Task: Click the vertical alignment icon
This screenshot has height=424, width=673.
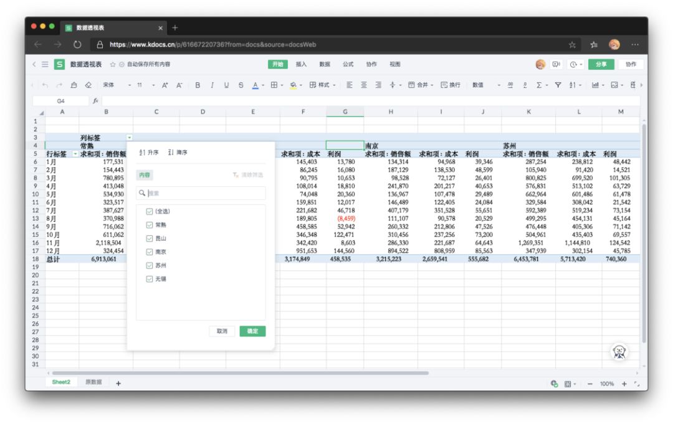Action: (x=393, y=85)
